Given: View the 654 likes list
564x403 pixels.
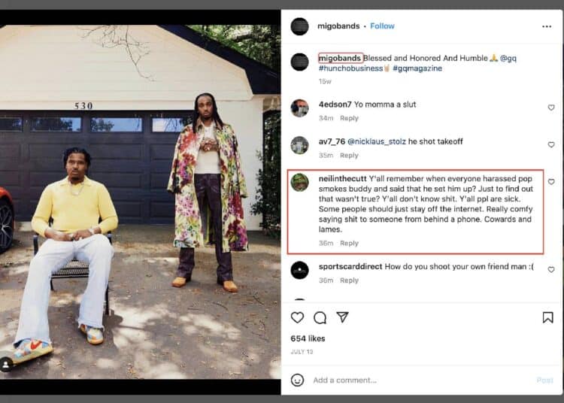Looking at the screenshot, I should (x=308, y=338).
